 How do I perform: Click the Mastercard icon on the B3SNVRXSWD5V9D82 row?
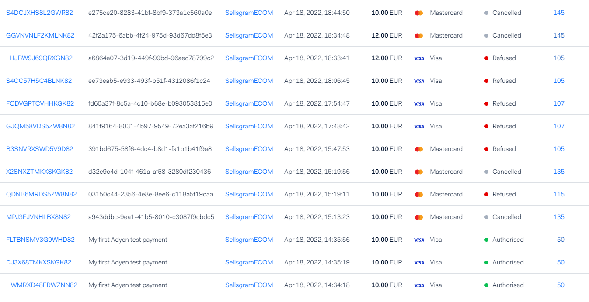(x=419, y=149)
